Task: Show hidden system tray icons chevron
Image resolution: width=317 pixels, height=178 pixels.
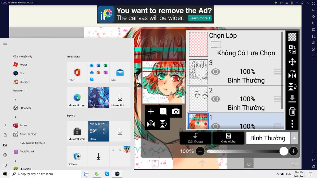Action: pyautogui.click(x=277, y=174)
